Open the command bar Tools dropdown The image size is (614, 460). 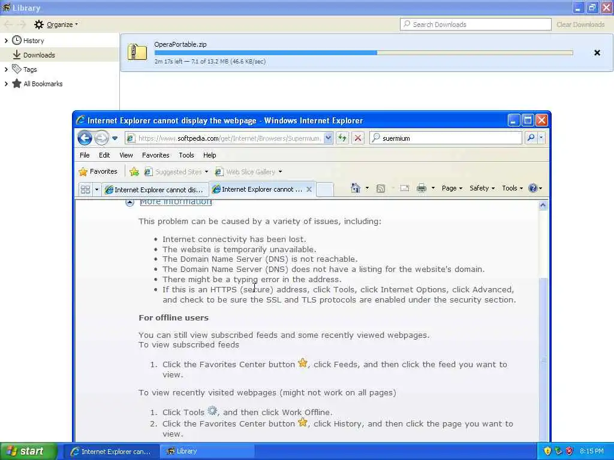(x=512, y=188)
